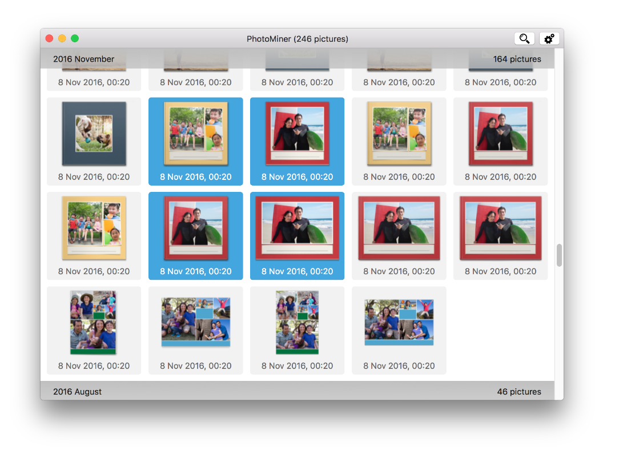The image size is (627, 450).
Task: Click the highlighted yellow kids album thumbnail
Action: 196,134
